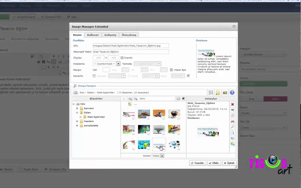
Task: Click the parent folder up icon
Action: [x=130, y=104]
